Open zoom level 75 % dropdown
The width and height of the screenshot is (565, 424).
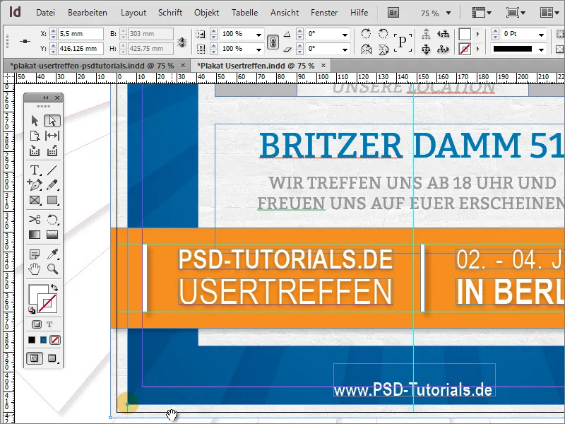point(448,13)
